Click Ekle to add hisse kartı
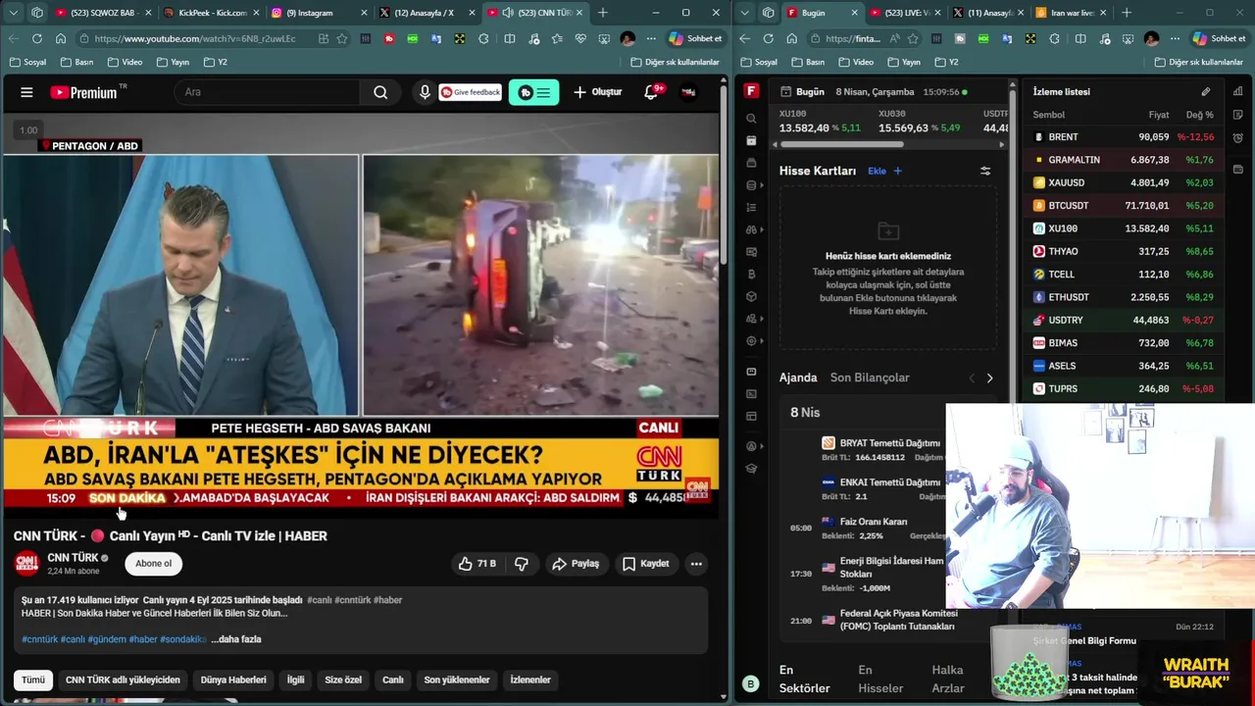Image resolution: width=1255 pixels, height=706 pixels. (884, 171)
